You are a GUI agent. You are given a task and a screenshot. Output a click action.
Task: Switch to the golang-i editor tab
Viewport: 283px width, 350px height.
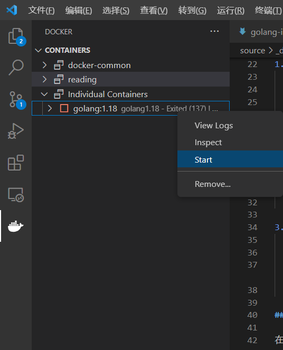[256, 32]
